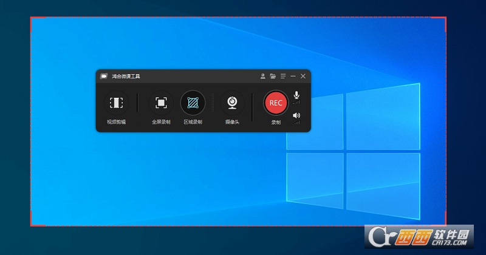Toggle the system speaker sound icon
486x255 pixels.
pos(296,115)
